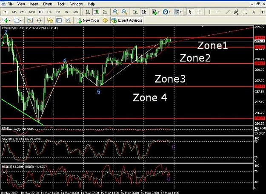Zoom out of the chart

point(124,12)
